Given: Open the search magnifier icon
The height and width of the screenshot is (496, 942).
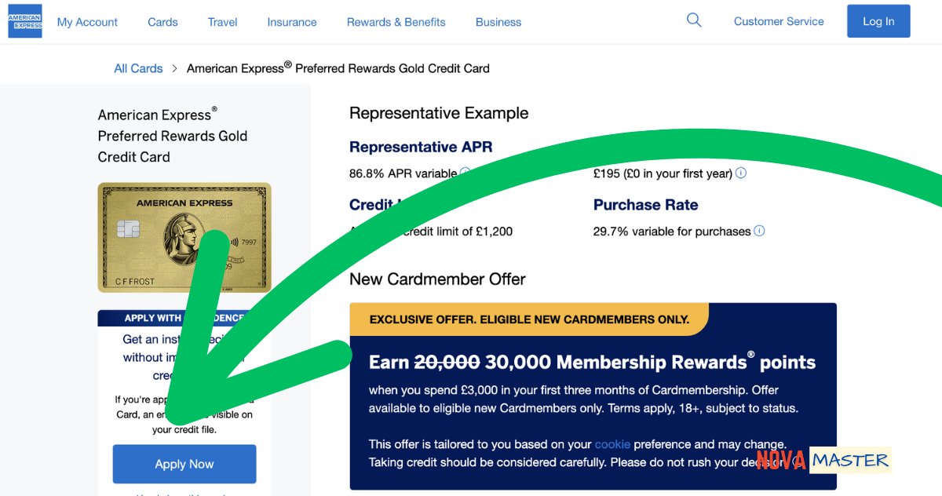Looking at the screenshot, I should point(694,20).
